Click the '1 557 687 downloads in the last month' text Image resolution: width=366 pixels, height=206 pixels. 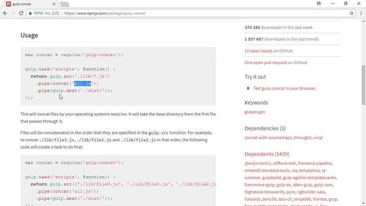click(x=281, y=39)
